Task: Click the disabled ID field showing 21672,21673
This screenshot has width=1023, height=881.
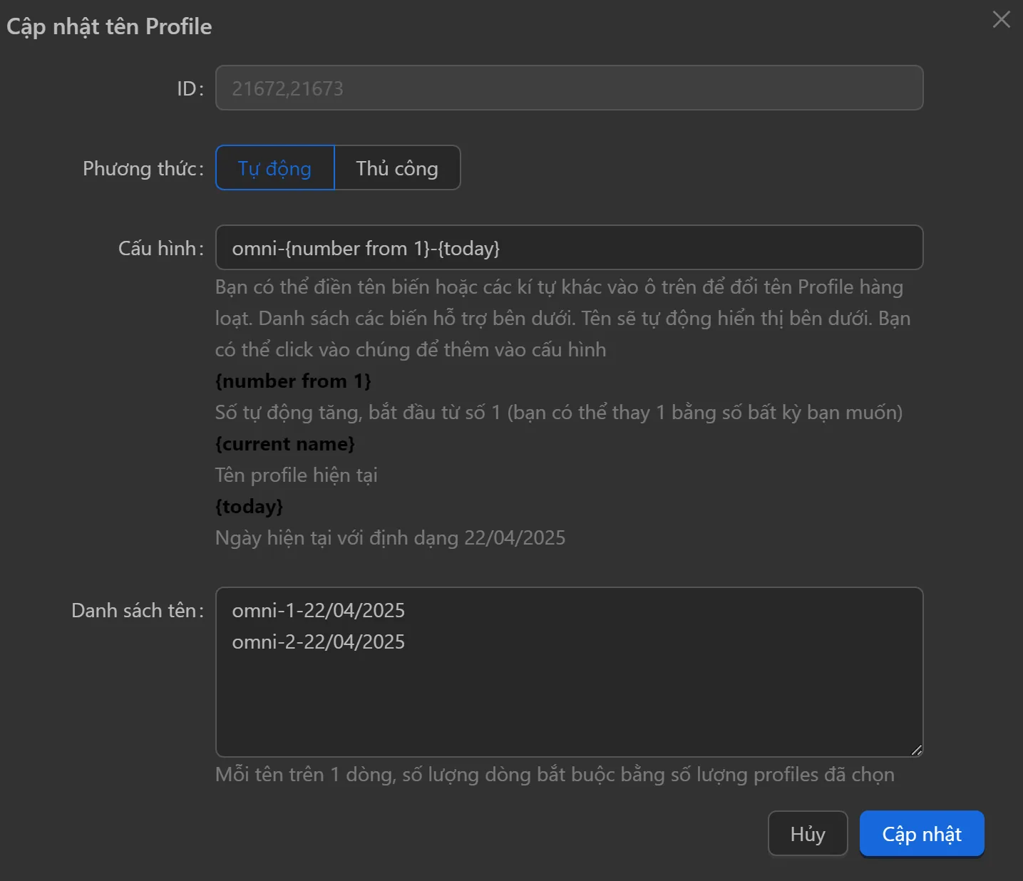Action: (568, 88)
